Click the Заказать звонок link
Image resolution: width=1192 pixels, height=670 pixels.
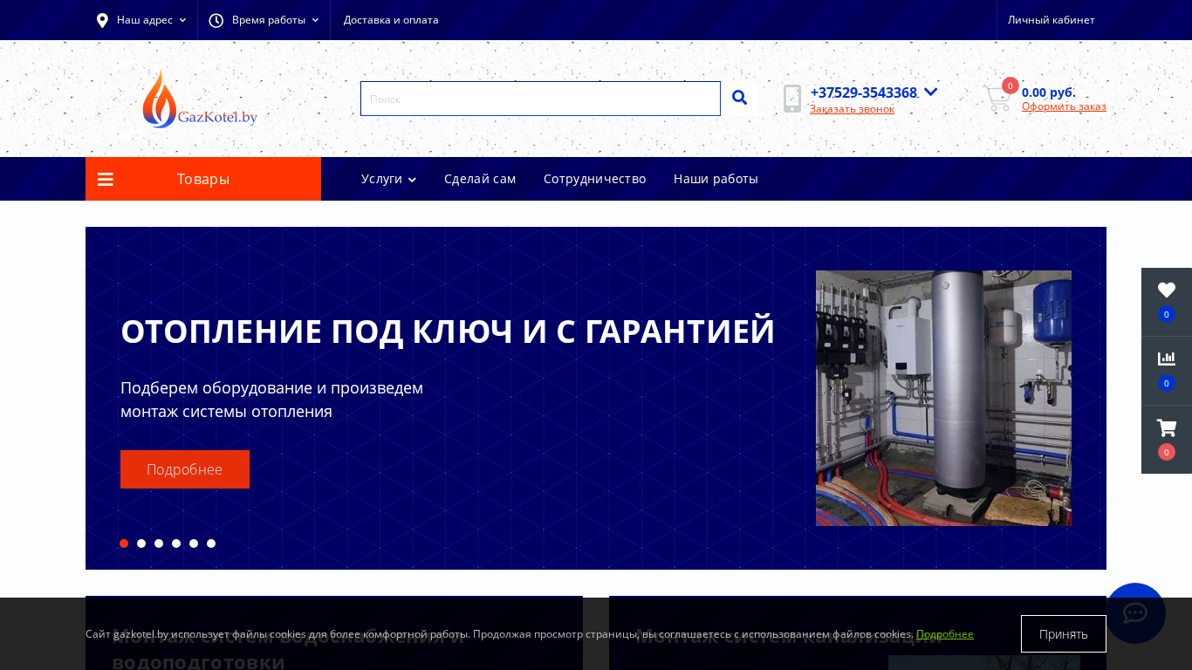click(852, 109)
